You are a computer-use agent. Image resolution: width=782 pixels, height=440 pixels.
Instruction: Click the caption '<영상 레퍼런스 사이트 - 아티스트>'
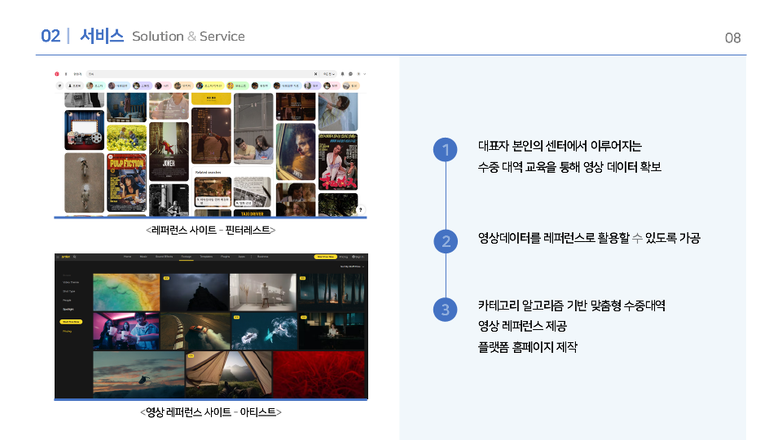pyautogui.click(x=210, y=412)
